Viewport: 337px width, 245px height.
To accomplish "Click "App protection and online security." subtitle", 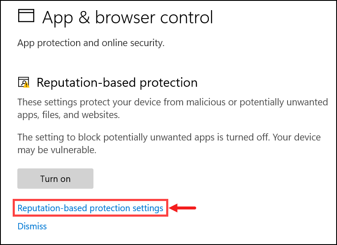I will [91, 43].
